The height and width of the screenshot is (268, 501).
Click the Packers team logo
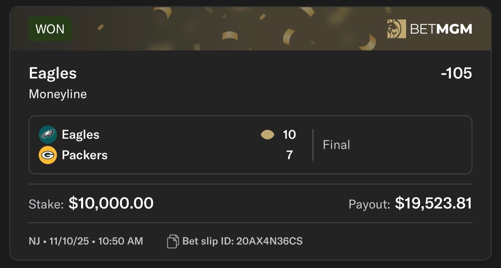(48, 155)
